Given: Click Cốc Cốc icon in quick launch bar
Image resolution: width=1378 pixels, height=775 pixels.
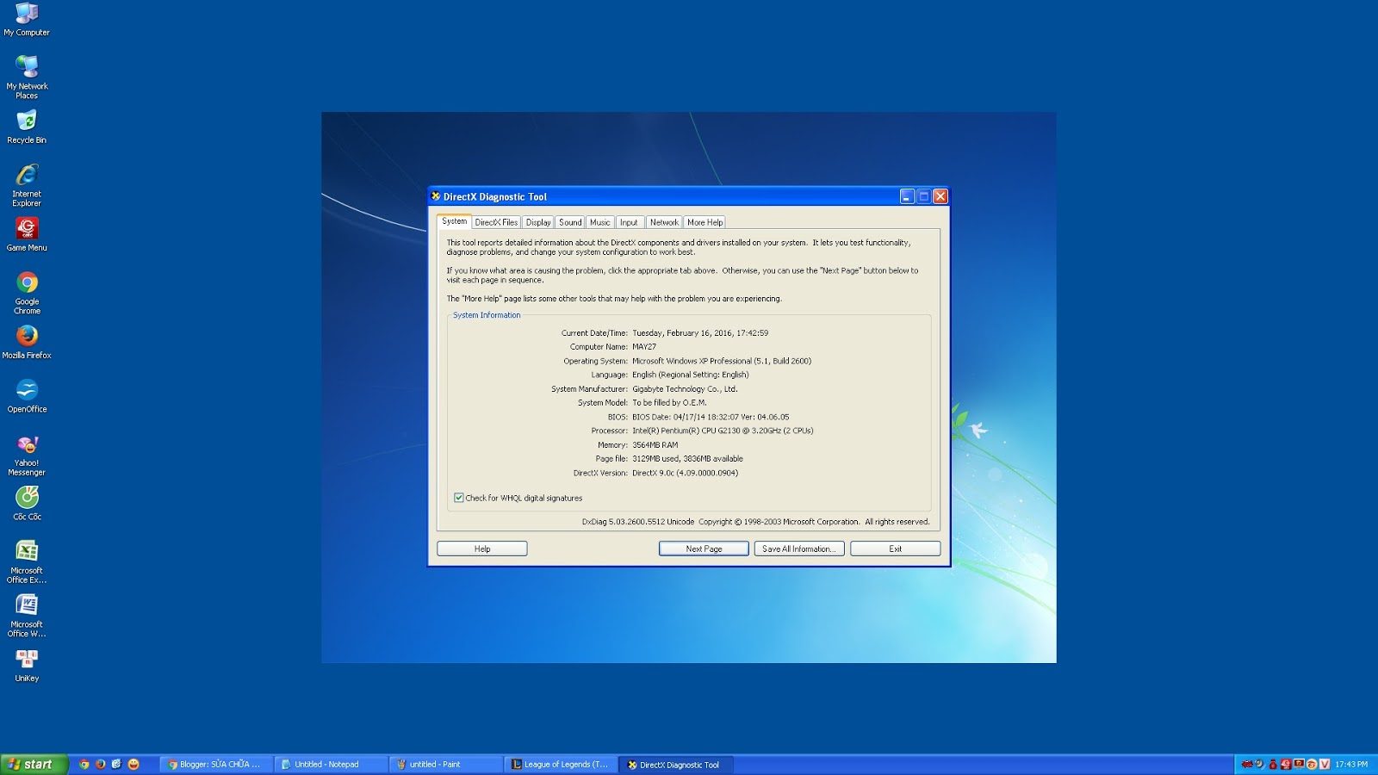Looking at the screenshot, I should 117,764.
